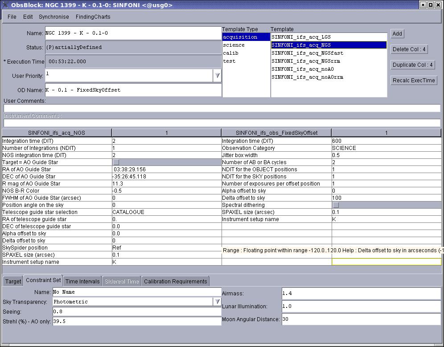
Task: Expand the Sky Transparency dropdown
Action: (217, 302)
